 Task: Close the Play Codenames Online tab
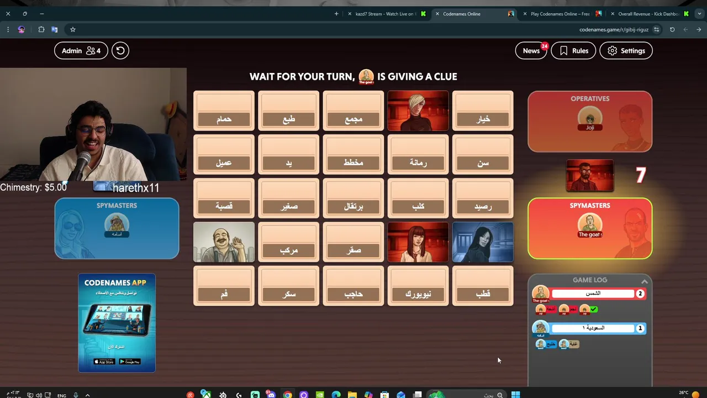[x=525, y=14]
